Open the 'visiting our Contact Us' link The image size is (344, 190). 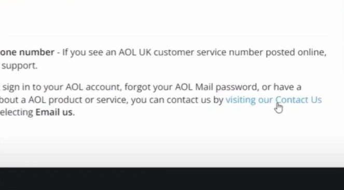pos(273,100)
